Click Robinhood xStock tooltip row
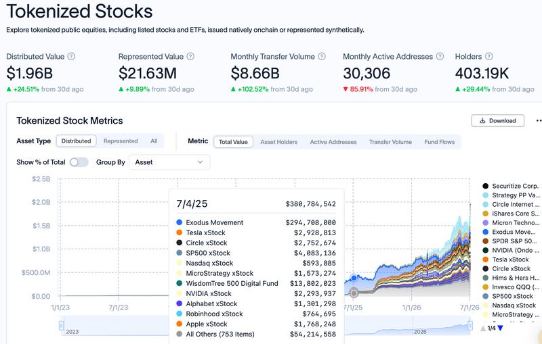The height and width of the screenshot is (344, 542). tap(256, 314)
